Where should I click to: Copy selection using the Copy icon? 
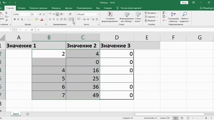pyautogui.click(x=6, y=17)
